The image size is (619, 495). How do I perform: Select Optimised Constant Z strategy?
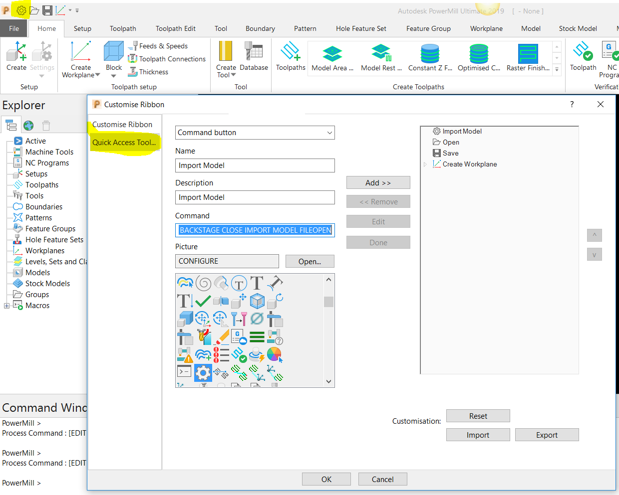tap(479, 57)
